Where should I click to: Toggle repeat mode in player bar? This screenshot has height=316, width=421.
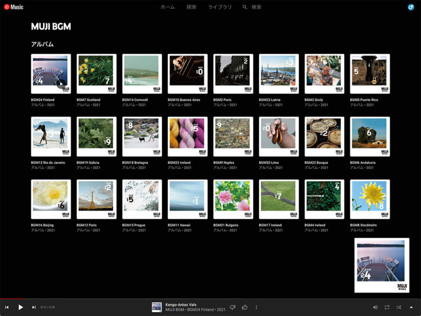pyautogui.click(x=387, y=307)
